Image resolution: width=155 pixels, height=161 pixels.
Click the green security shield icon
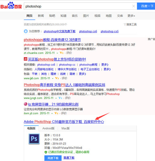tap(46, 152)
